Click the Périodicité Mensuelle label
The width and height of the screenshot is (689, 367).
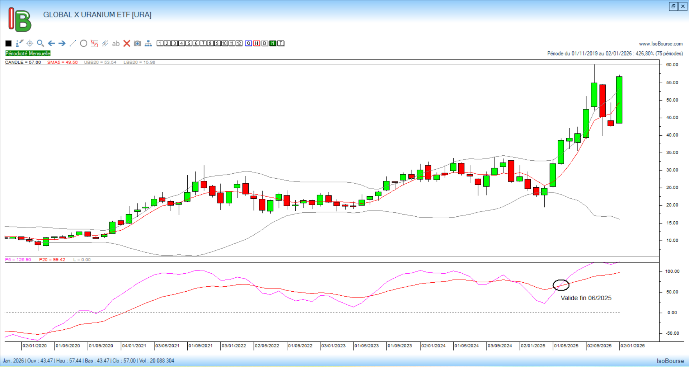tap(28, 53)
